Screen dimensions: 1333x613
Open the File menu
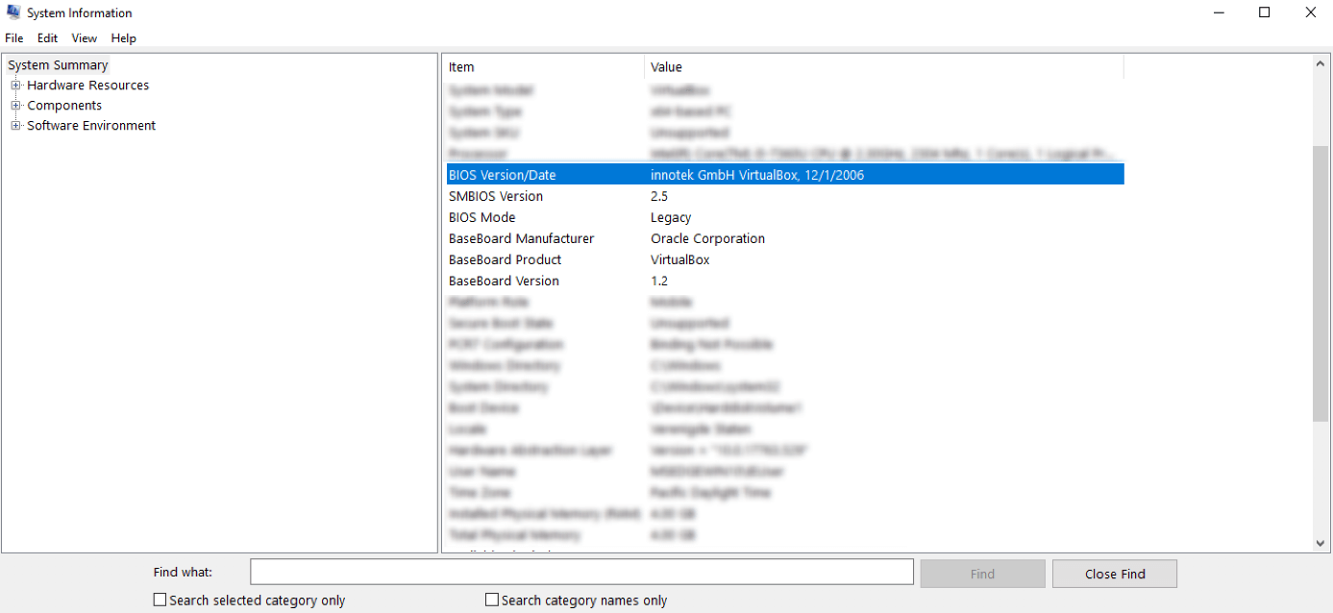(x=14, y=38)
